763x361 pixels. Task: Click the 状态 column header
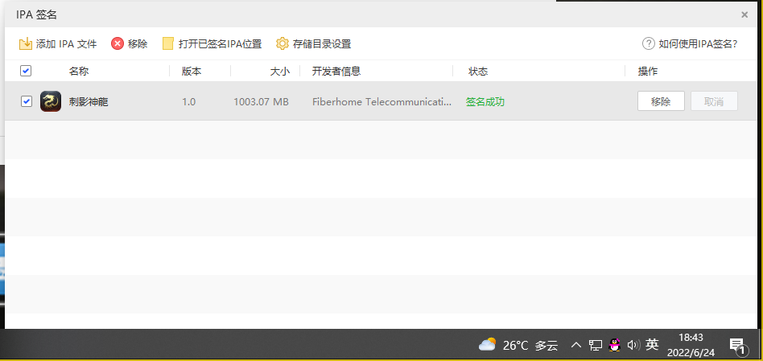pyautogui.click(x=478, y=72)
